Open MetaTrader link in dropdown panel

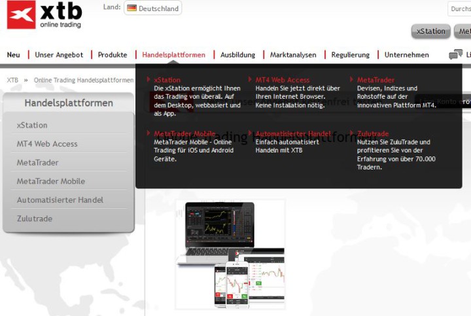click(x=375, y=80)
